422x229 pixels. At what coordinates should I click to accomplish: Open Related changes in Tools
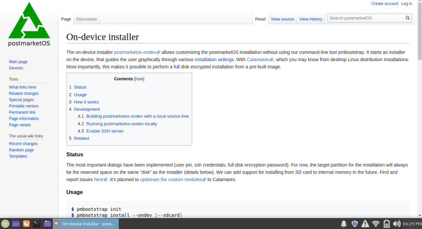24,94
